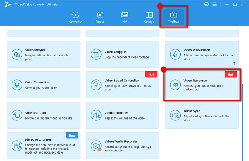Click 'Adjust and sync the audio' description
The width and height of the screenshot is (249, 161).
pyautogui.click(x=206, y=118)
